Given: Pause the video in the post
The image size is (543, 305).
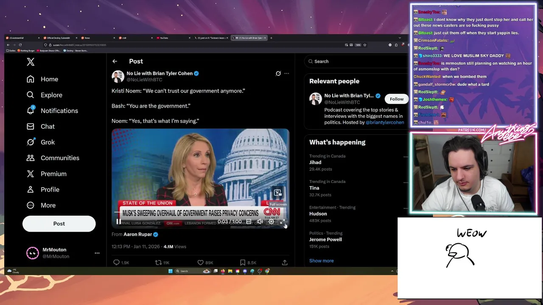Looking at the screenshot, I should [x=118, y=222].
